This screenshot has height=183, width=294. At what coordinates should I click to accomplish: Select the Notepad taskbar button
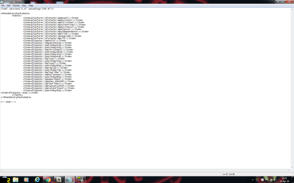click(x=69, y=180)
